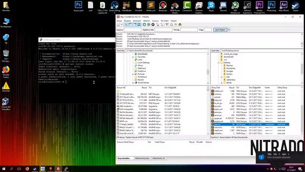
Task: Expand the Saved Games folder in local tree
Action: click(x=133, y=83)
